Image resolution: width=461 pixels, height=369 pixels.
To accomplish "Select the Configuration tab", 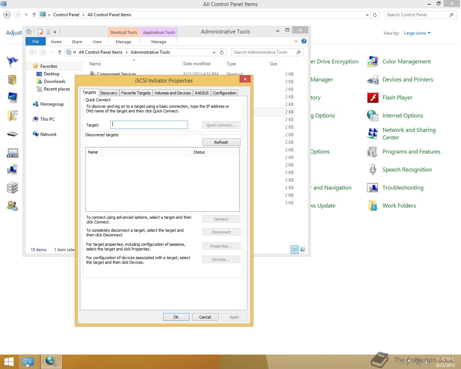I will coord(224,93).
